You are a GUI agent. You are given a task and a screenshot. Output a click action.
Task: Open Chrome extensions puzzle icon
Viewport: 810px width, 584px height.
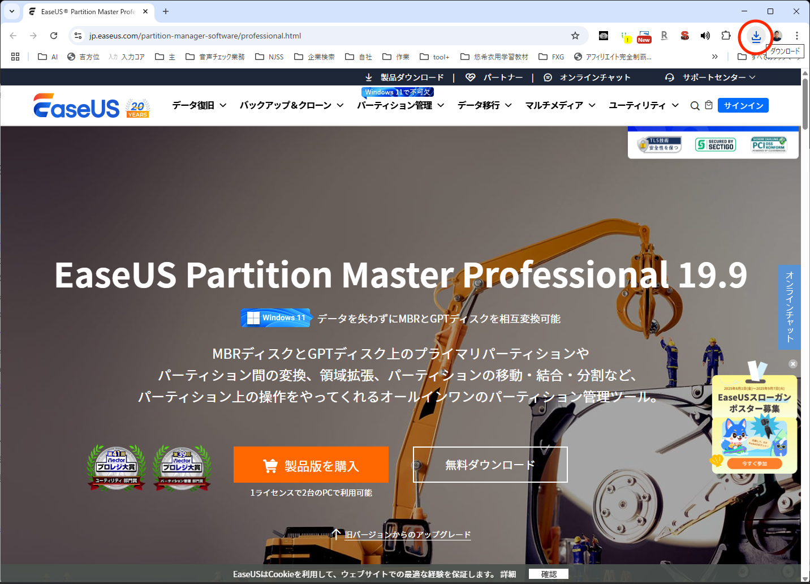click(x=726, y=36)
